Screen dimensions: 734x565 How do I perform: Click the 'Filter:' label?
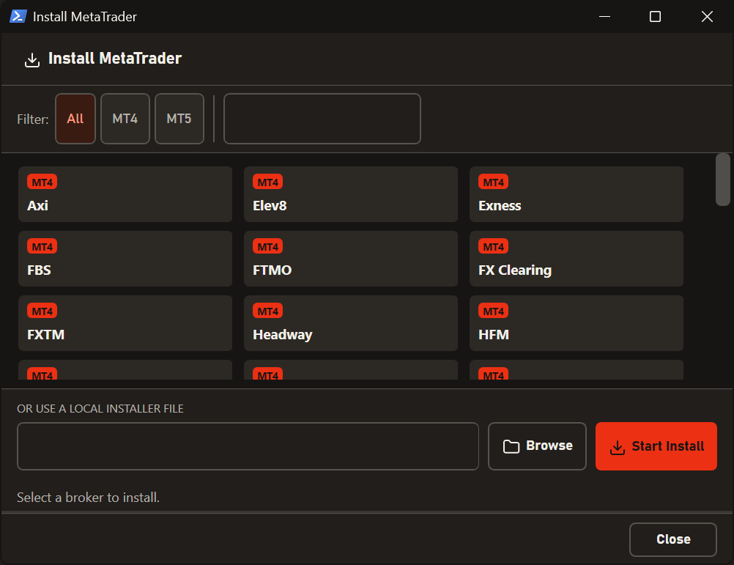pyautogui.click(x=33, y=119)
